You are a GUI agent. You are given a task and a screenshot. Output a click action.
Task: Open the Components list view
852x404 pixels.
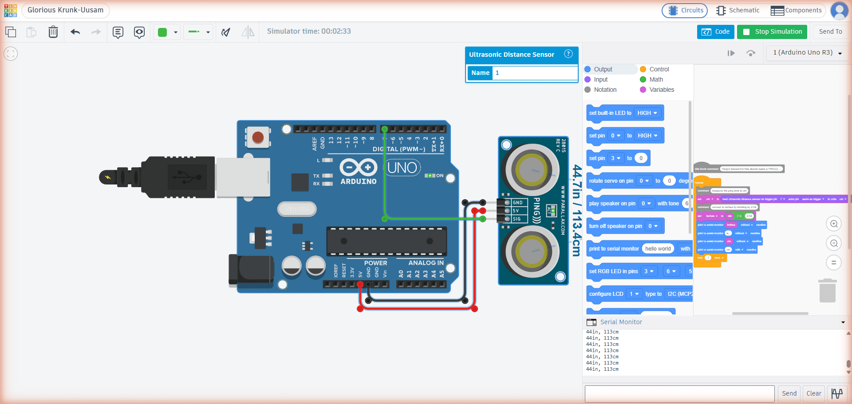tap(796, 10)
